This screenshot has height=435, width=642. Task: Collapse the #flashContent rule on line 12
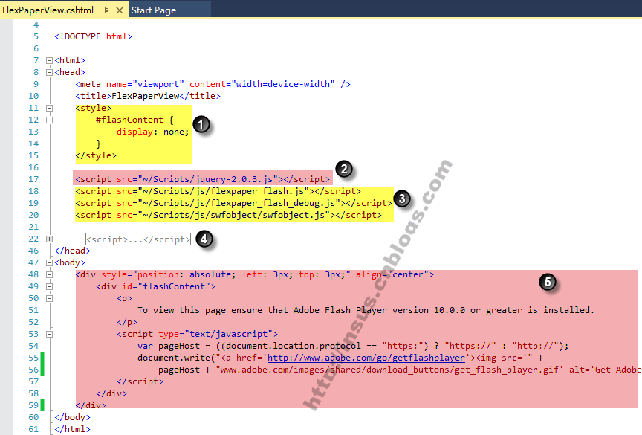[x=49, y=120]
